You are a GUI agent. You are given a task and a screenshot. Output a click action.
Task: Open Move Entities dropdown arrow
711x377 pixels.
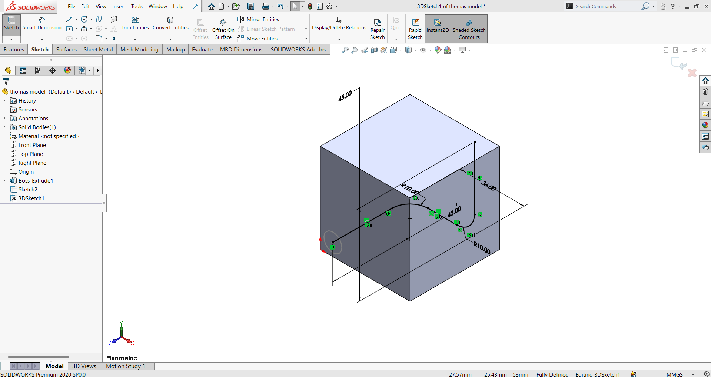click(306, 39)
